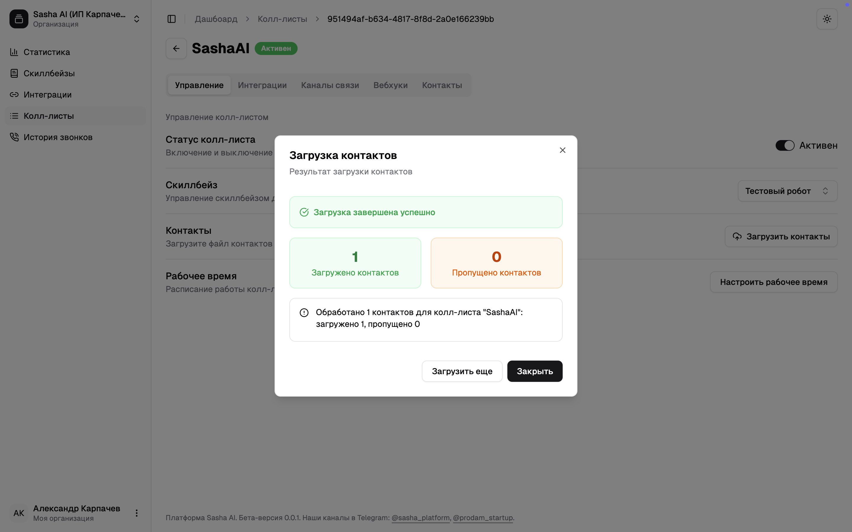Click the sidebar collapse panel icon

172,19
